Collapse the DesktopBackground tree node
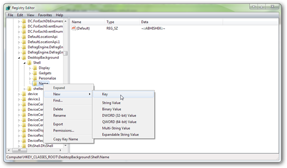 [19, 58]
